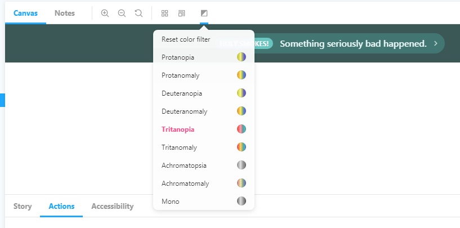Toggle the grid view toolbar icon
Screen dimensions: 460x228
(164, 13)
